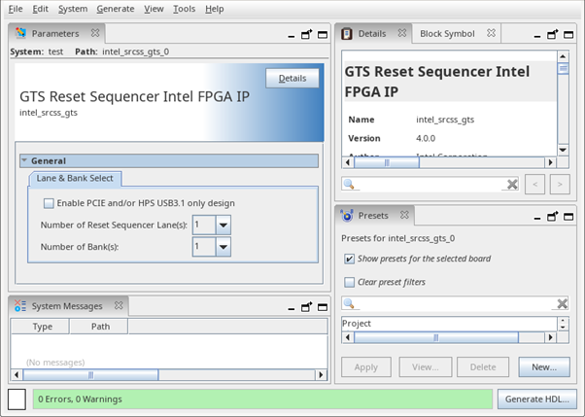This screenshot has width=585, height=417.
Task: Click the Generate HDL... button
Action: coord(536,400)
